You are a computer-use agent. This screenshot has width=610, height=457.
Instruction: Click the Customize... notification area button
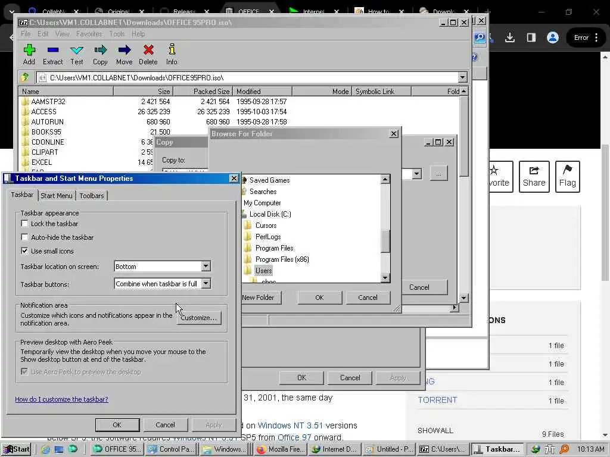click(x=199, y=318)
